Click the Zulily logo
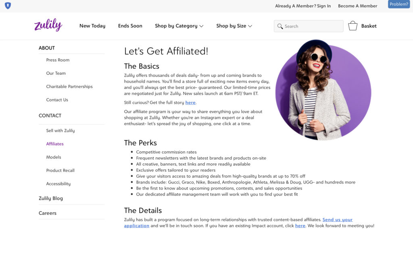Image resolution: width=413 pixels, height=270 pixels. pyautogui.click(x=48, y=25)
